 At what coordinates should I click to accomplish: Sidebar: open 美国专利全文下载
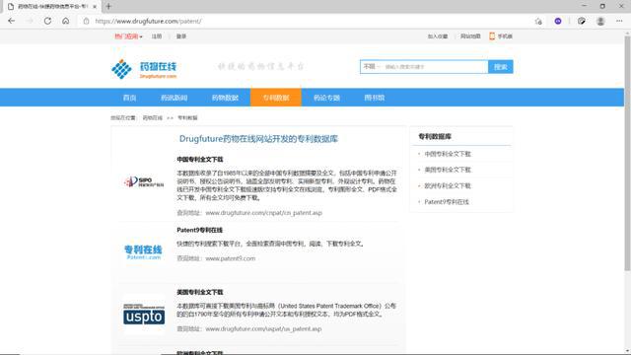pyautogui.click(x=448, y=170)
